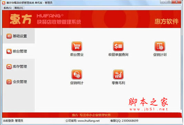The width and height of the screenshot is (184, 125).
Task: Select the 基础设置 sidebar label
Action: 20,36
